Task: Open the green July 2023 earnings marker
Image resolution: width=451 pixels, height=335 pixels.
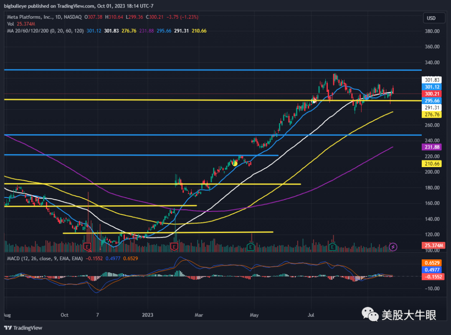Action: click(x=332, y=246)
